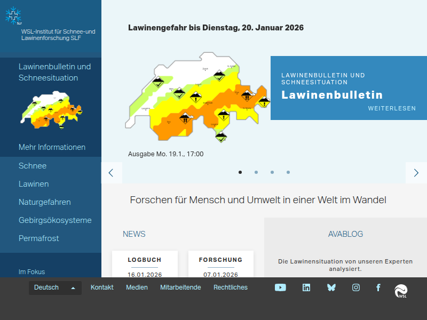Click the WEITERLESEN link

click(392, 108)
